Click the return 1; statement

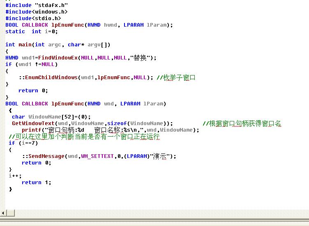[37, 183]
